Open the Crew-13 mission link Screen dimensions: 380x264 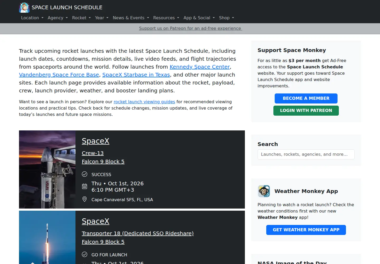[x=93, y=153]
